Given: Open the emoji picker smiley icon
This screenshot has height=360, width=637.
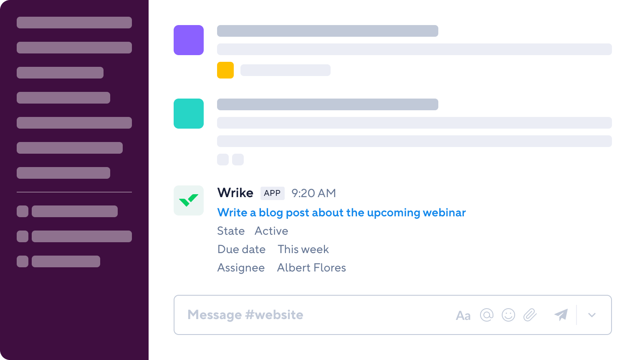Looking at the screenshot, I should (x=508, y=315).
